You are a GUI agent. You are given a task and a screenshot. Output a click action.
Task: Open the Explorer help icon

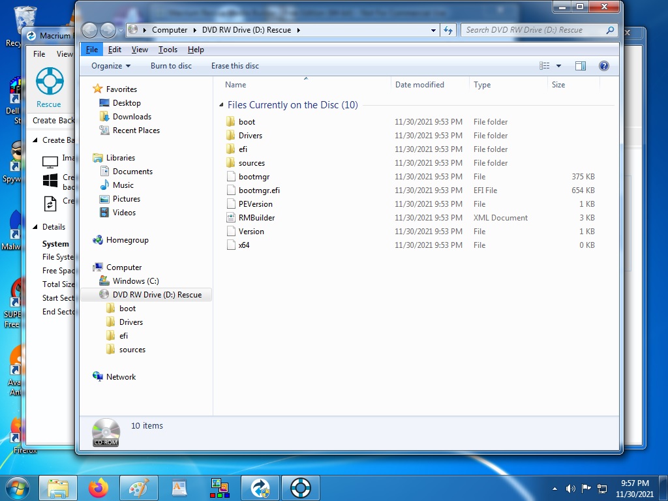tap(603, 66)
